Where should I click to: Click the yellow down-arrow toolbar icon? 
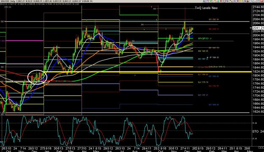[x=238, y=1]
